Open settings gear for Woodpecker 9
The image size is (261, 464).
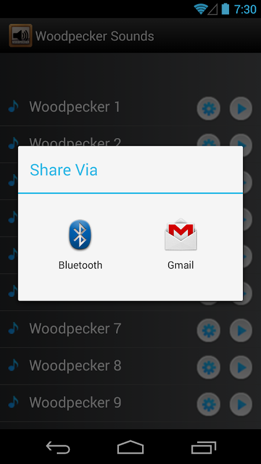pos(209,404)
